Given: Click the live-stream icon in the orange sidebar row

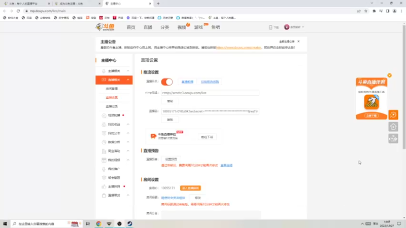Looking at the screenshot, I should tap(104, 80).
